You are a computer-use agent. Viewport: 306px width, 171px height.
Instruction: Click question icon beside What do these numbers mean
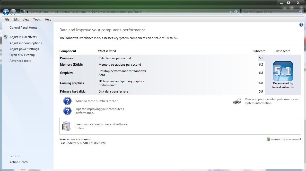(67, 101)
